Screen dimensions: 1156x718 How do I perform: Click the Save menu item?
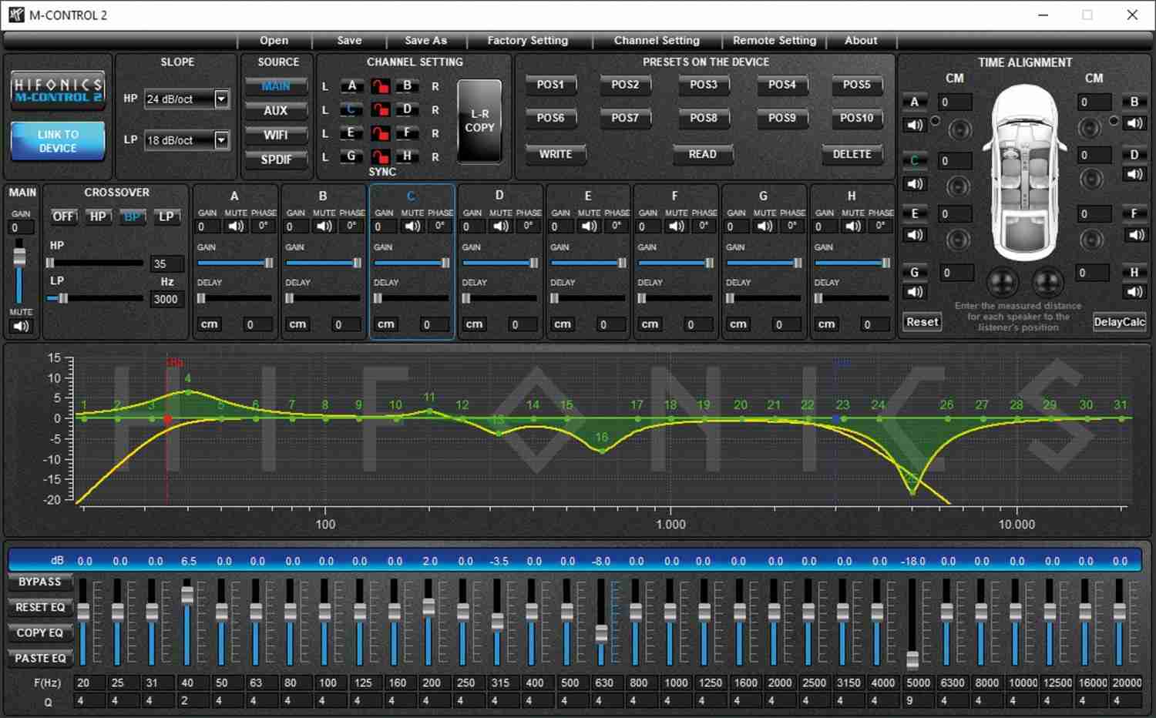(x=349, y=41)
